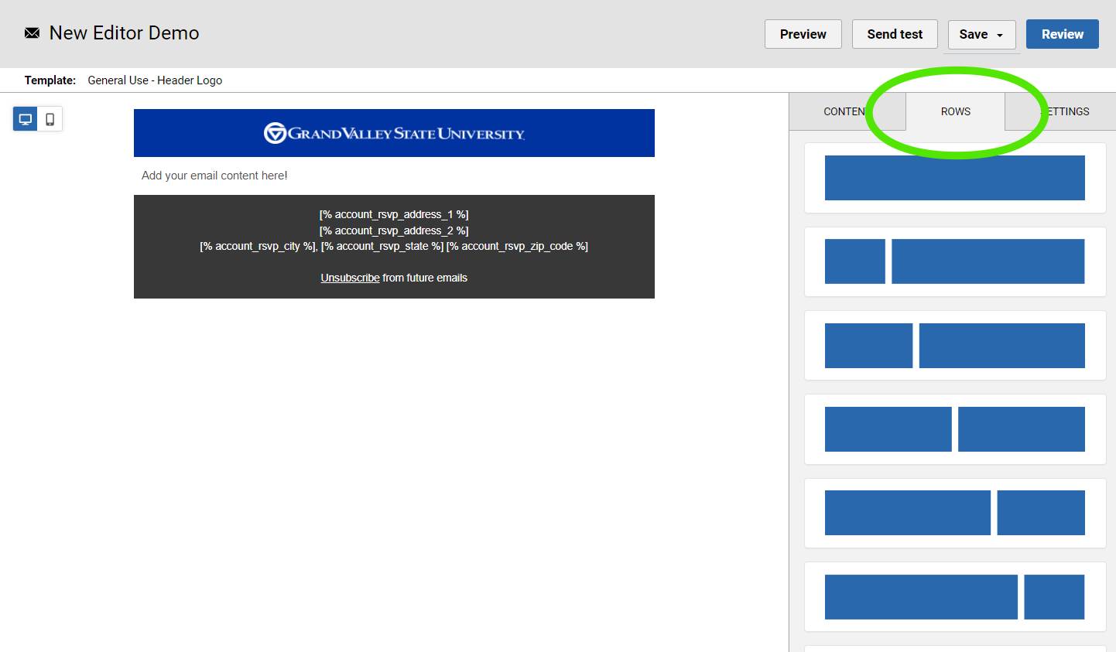Select the two equal columns row layout
The width and height of the screenshot is (1116, 652).
pos(954,429)
